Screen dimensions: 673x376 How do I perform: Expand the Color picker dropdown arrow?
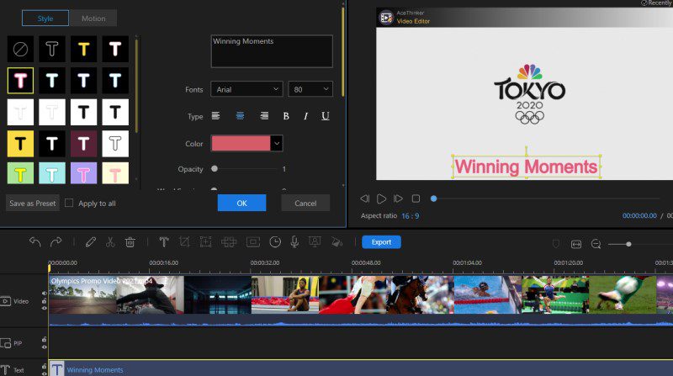click(x=277, y=143)
